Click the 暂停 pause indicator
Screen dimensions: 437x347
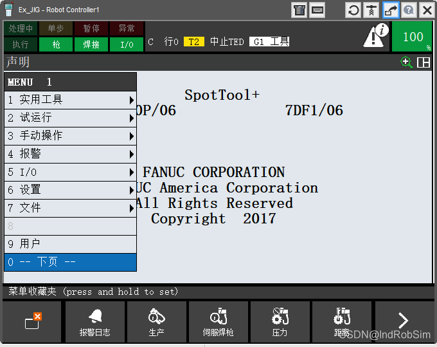click(x=91, y=28)
